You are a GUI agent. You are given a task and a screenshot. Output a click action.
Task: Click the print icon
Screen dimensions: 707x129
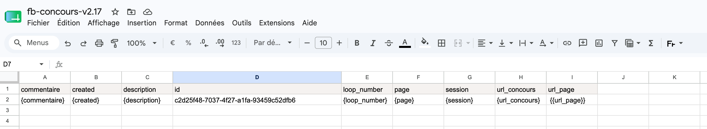[99, 43]
